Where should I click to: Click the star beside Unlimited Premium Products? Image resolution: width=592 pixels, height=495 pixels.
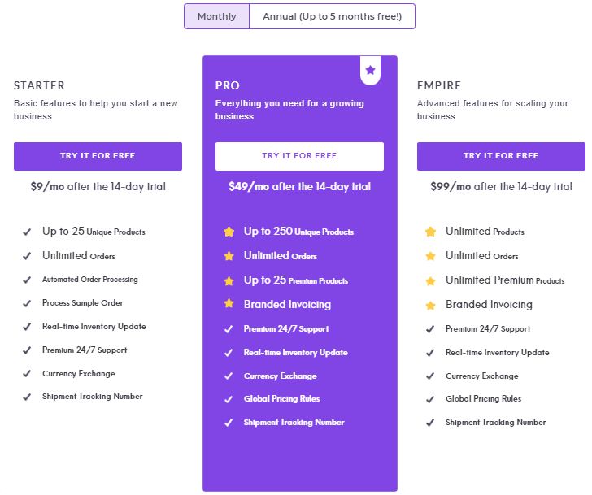coord(430,281)
